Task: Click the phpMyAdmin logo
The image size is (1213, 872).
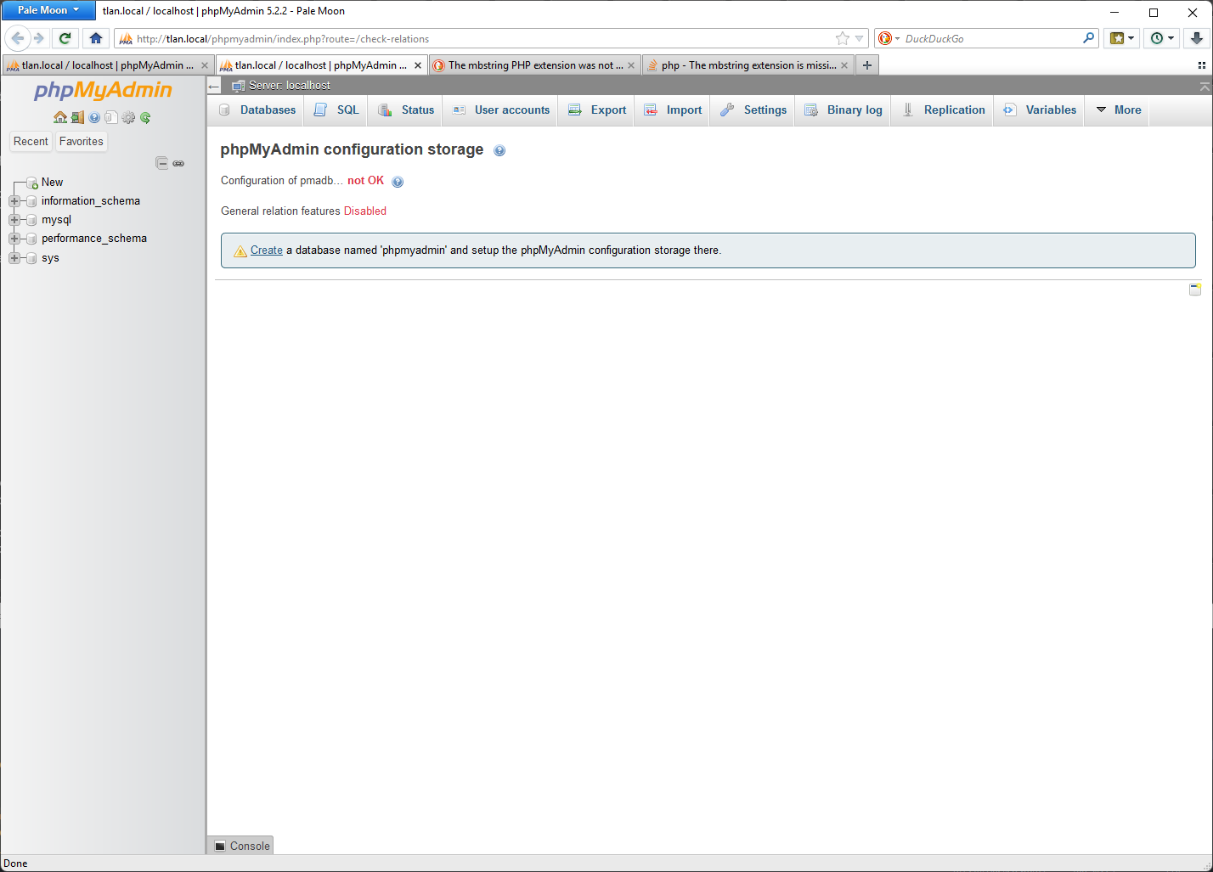Action: (x=103, y=90)
